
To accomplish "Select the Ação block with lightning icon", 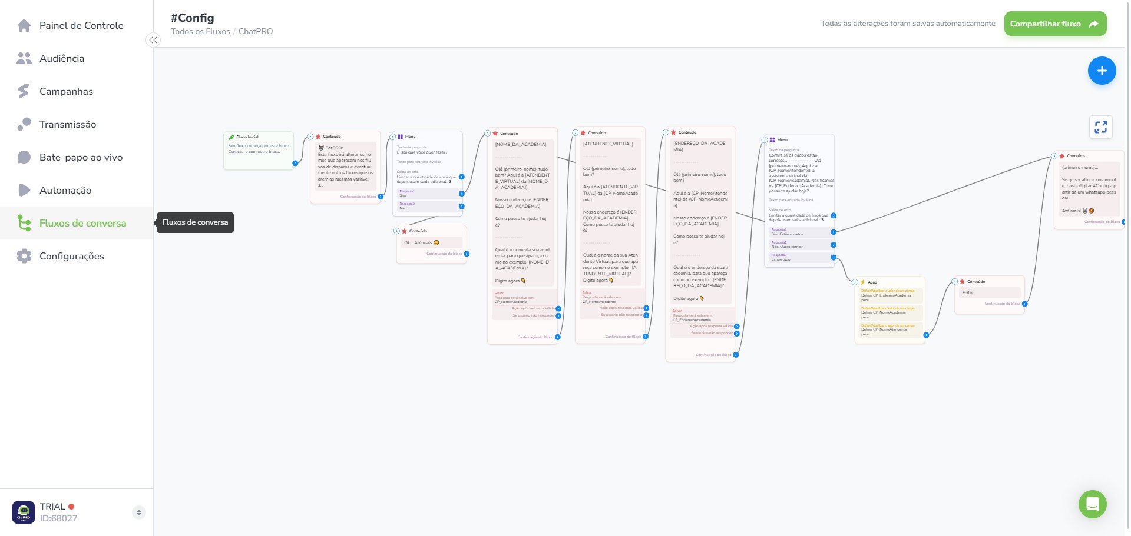I will click(889, 309).
